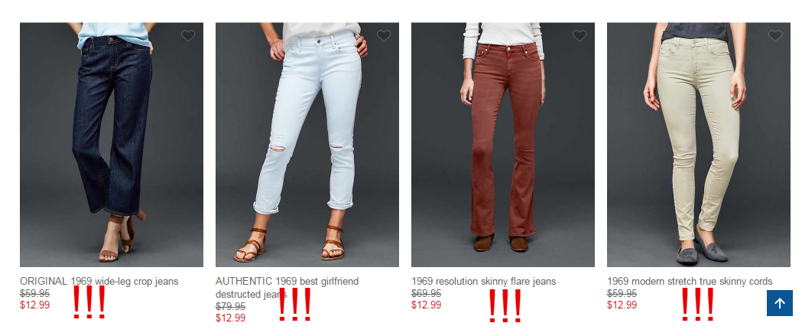View the rust red flare jeans image
Screen dimensions: 802x336
[503, 145]
